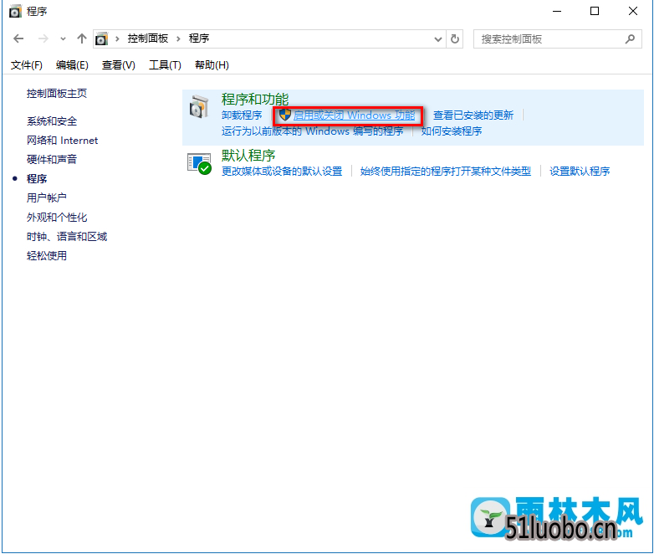The width and height of the screenshot is (654, 554).
Task: Maximize the 程序 window
Action: (x=595, y=11)
